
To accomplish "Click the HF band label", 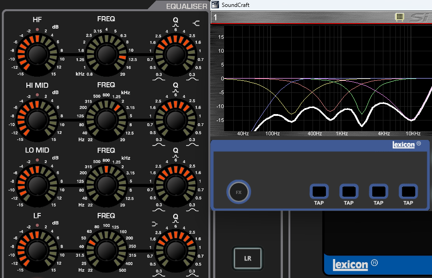I will coord(37,19).
